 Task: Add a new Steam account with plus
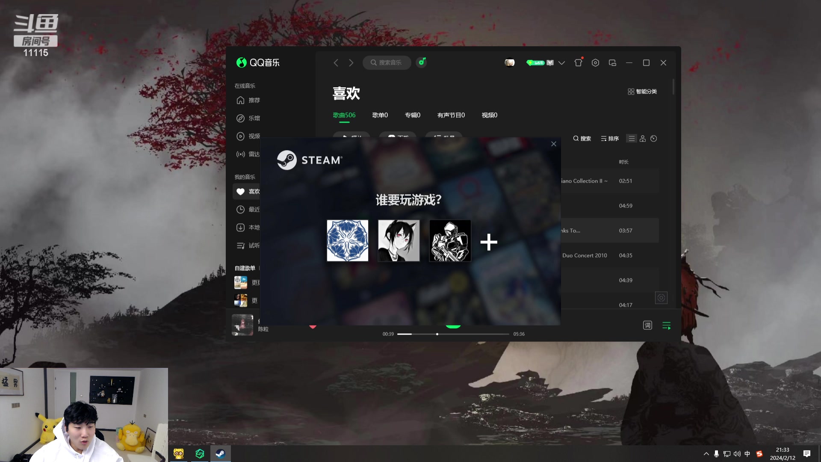pyautogui.click(x=489, y=242)
